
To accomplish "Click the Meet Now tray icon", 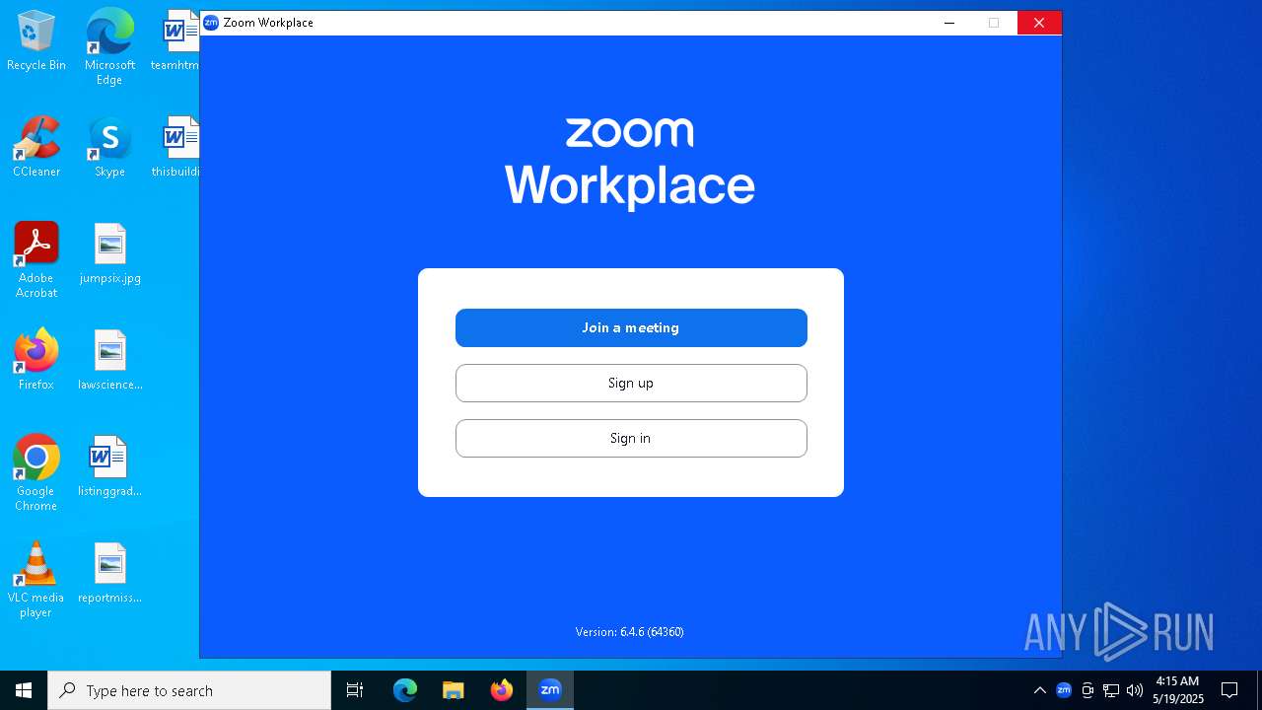I will click(x=1087, y=690).
